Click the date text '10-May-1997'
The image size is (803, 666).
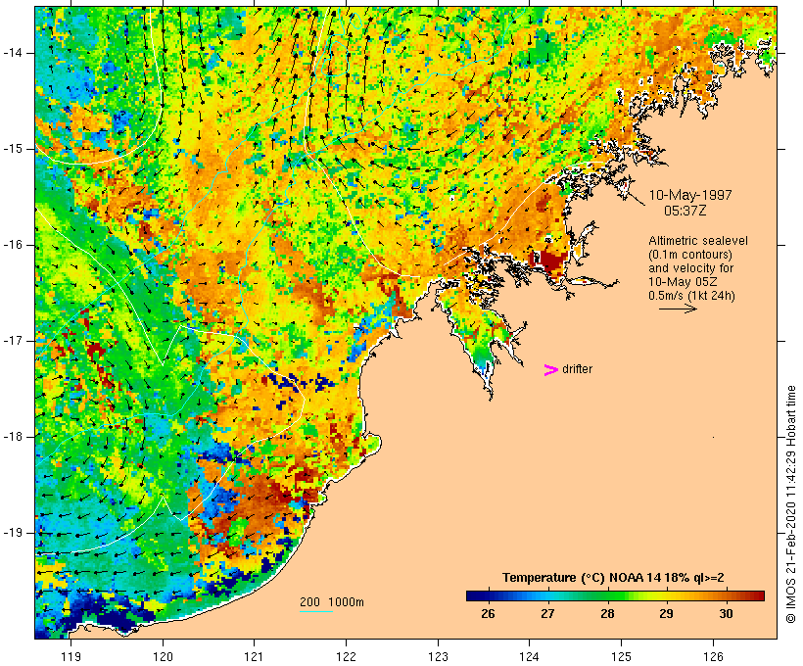click(690, 195)
